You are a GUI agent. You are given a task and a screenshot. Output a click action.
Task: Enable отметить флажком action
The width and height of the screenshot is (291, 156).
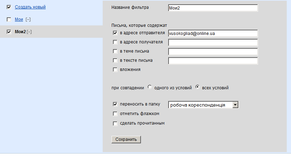[115, 114]
